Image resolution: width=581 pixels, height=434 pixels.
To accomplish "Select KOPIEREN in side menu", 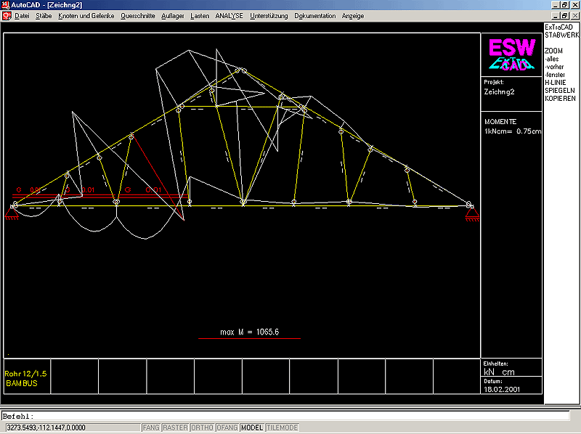I will pos(560,99).
